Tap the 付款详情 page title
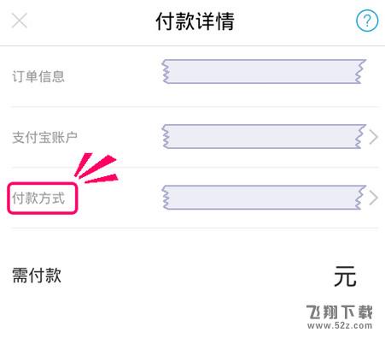Screen dimensions: 385x338 (195, 21)
